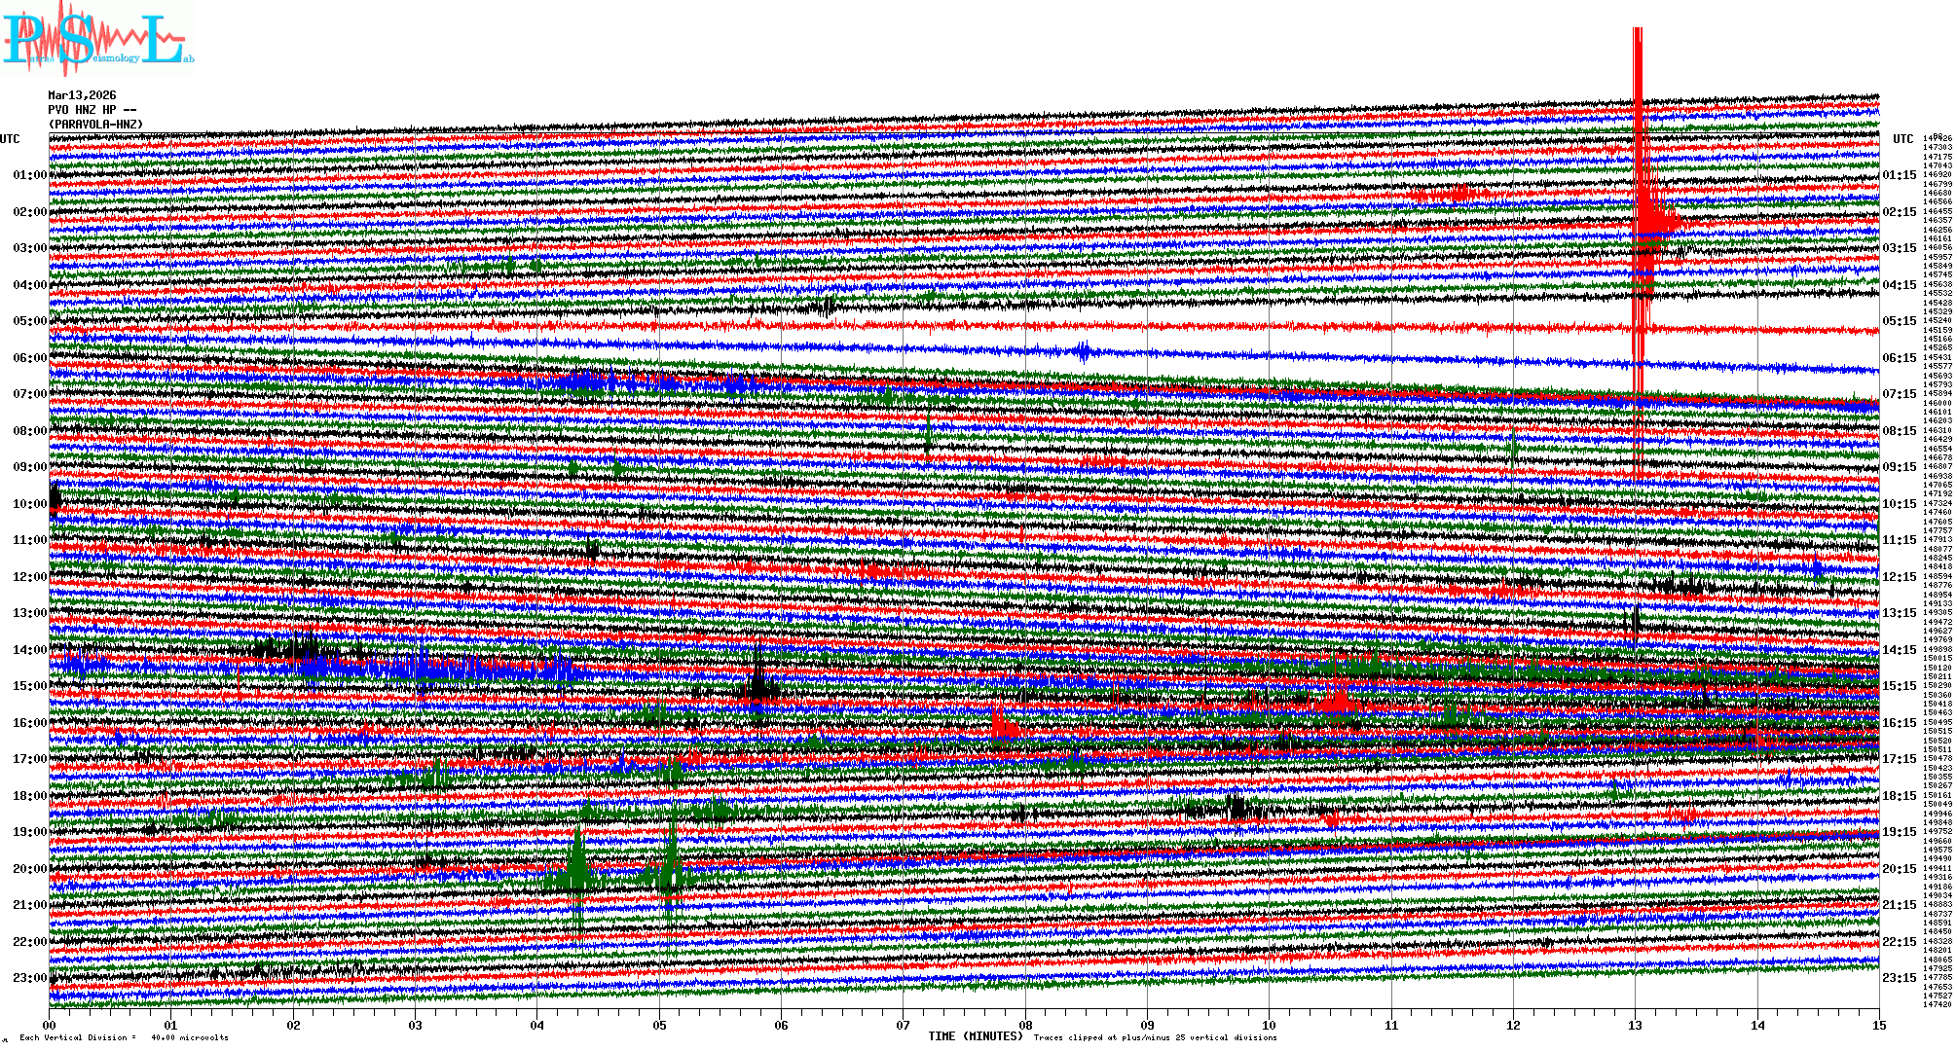Click minute 15 on bottom axis
Image resolution: width=1957 pixels, height=1051 pixels.
click(x=1879, y=1025)
